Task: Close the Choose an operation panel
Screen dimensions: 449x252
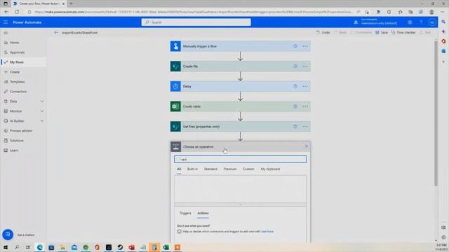Action: 307,146
